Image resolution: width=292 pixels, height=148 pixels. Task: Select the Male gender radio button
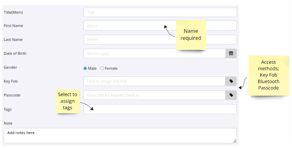(x=85, y=68)
